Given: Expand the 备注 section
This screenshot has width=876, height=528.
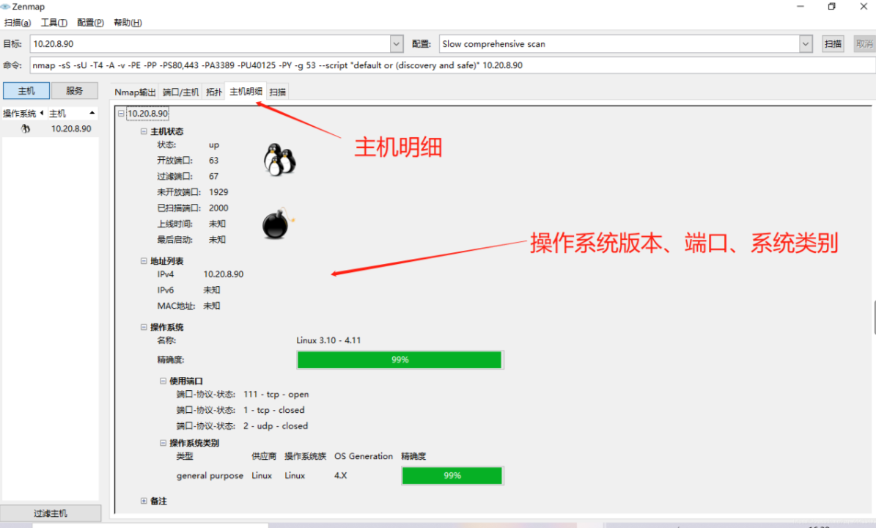Looking at the screenshot, I should click(x=144, y=501).
